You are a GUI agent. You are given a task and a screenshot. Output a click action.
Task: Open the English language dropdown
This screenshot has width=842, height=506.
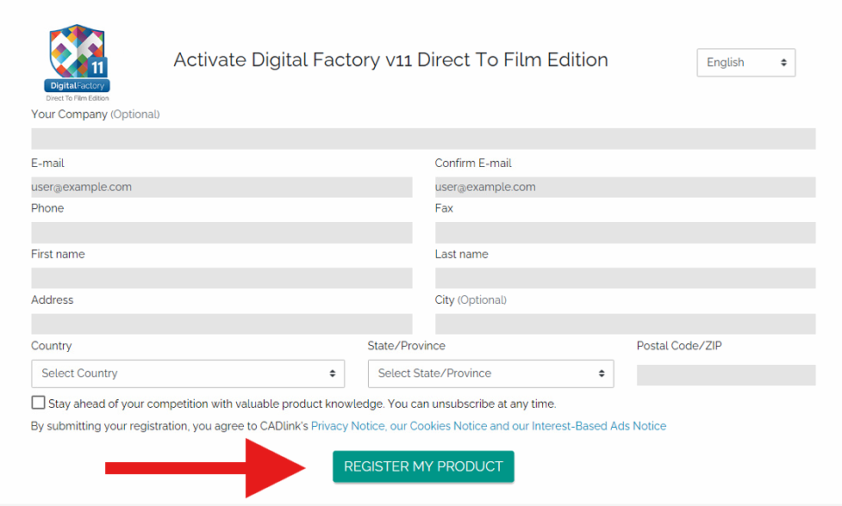(x=745, y=63)
